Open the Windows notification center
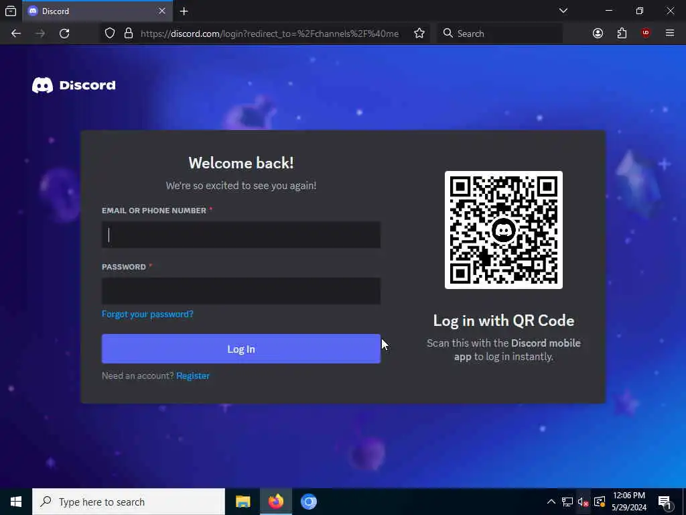The image size is (686, 515). (x=665, y=502)
